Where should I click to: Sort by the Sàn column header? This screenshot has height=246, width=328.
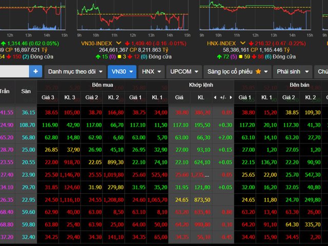[x=26, y=91]
